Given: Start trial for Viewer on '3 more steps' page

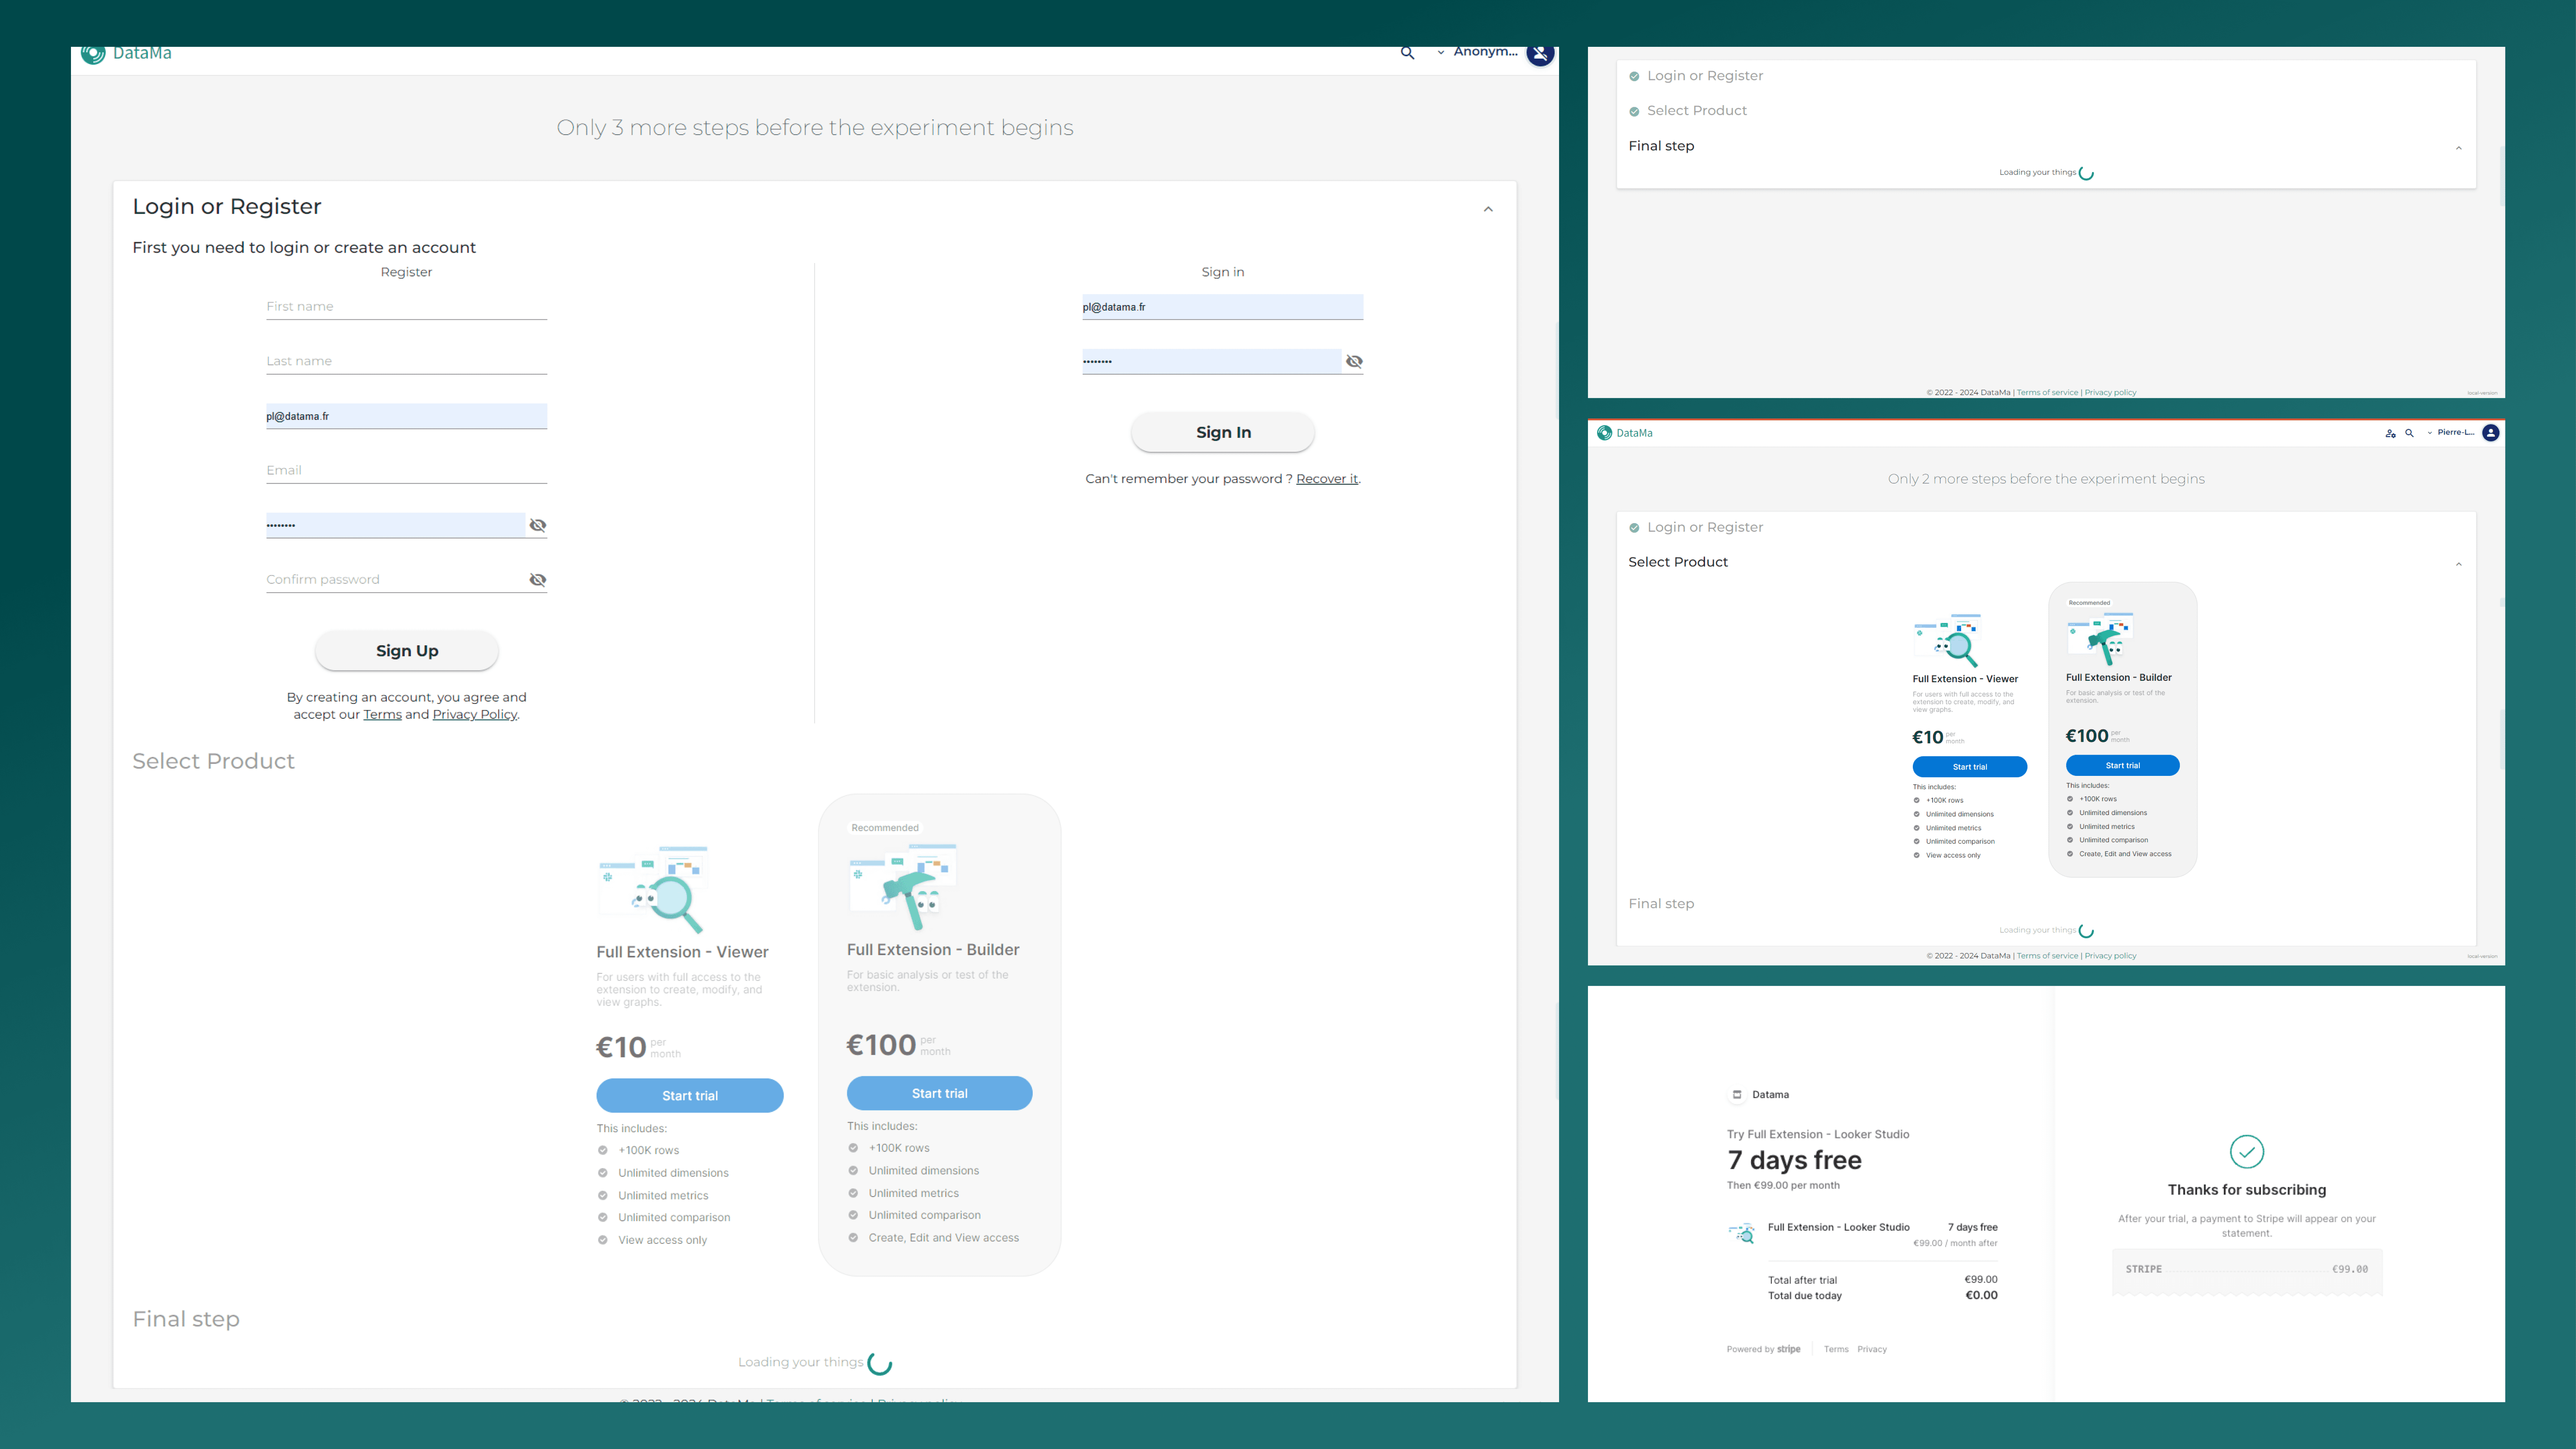Looking at the screenshot, I should point(690,1096).
